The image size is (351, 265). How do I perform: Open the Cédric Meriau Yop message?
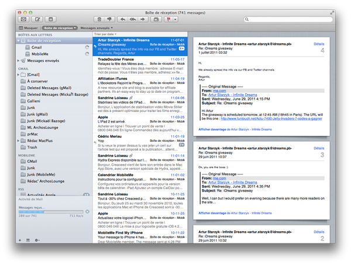click(x=140, y=143)
